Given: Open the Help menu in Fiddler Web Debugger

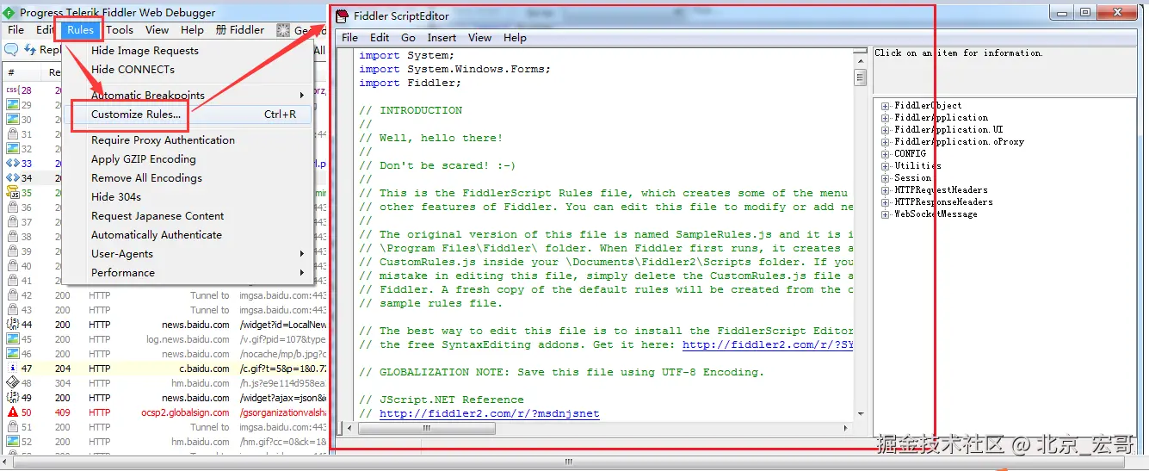Looking at the screenshot, I should [x=193, y=30].
